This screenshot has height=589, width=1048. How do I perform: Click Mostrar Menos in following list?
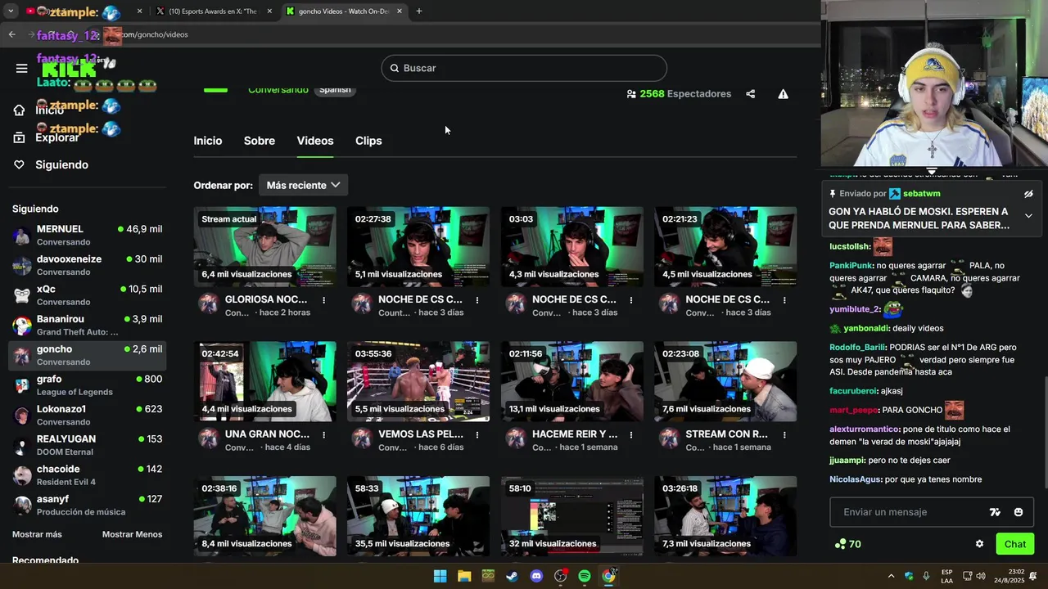click(x=132, y=534)
